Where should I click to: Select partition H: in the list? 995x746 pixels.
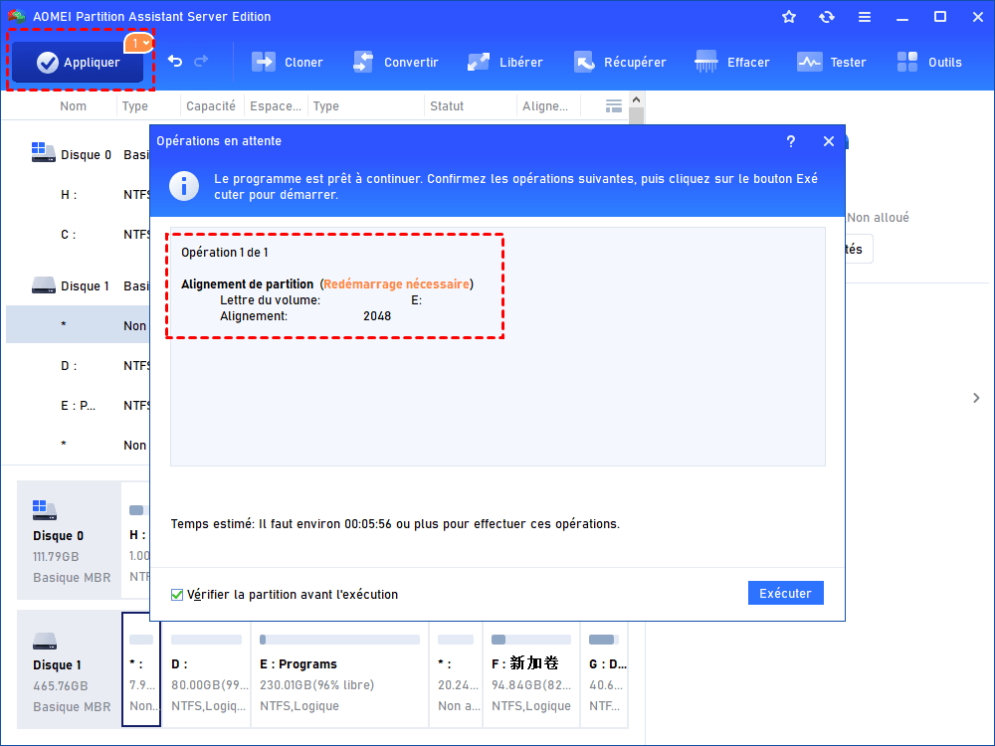(x=78, y=194)
